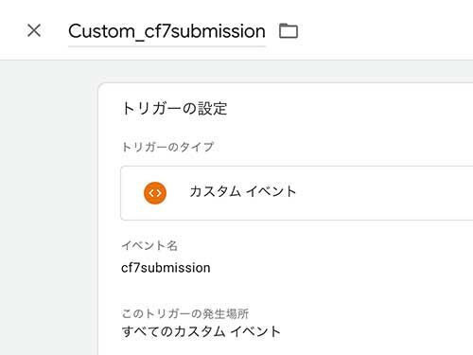Click the トリガーのタイプ label

(167, 147)
